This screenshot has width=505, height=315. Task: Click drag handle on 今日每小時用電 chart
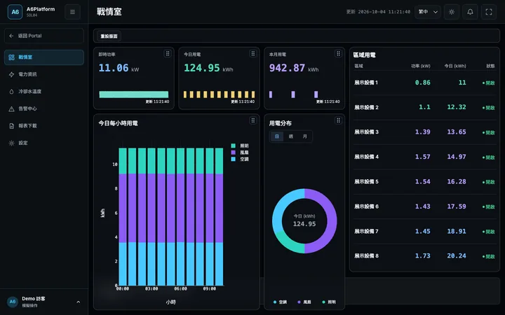(252, 120)
